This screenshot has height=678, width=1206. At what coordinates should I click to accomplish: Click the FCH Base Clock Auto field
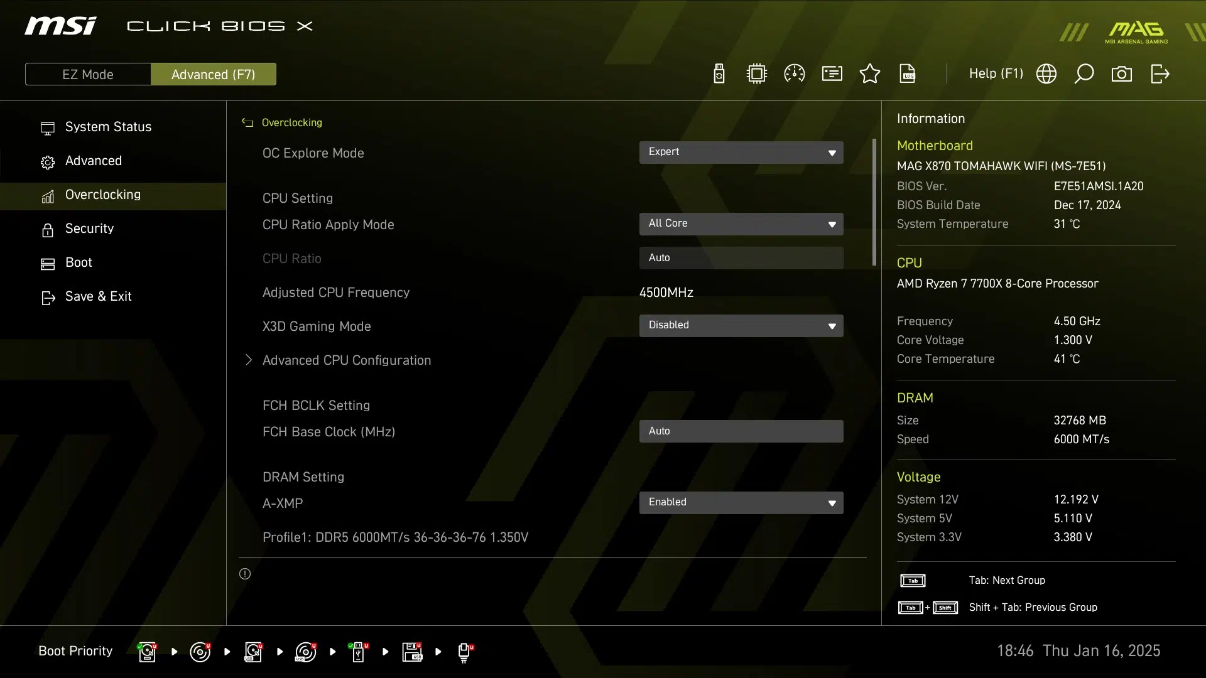[x=741, y=431]
